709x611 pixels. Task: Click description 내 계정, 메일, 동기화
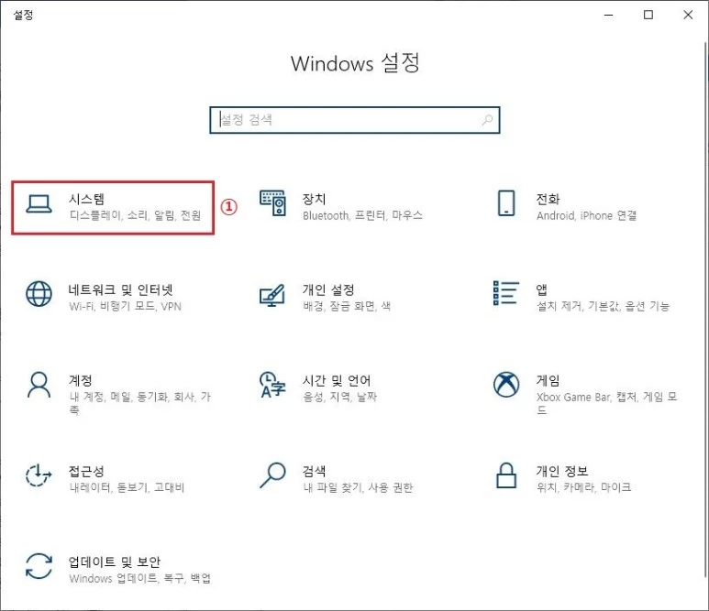[140, 403]
